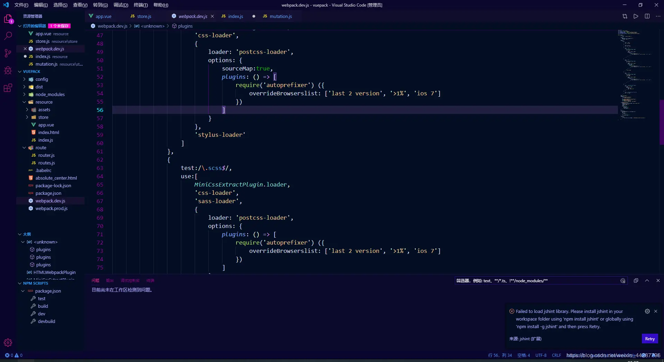Open the Manage gear in activity bar
This screenshot has height=362, width=664.
8,343
